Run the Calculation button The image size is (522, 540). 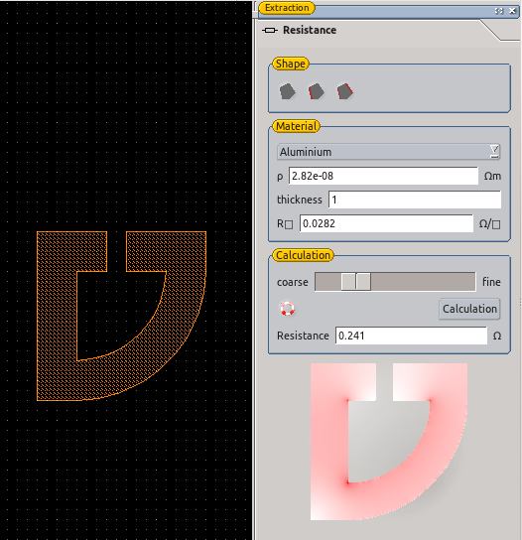(469, 309)
